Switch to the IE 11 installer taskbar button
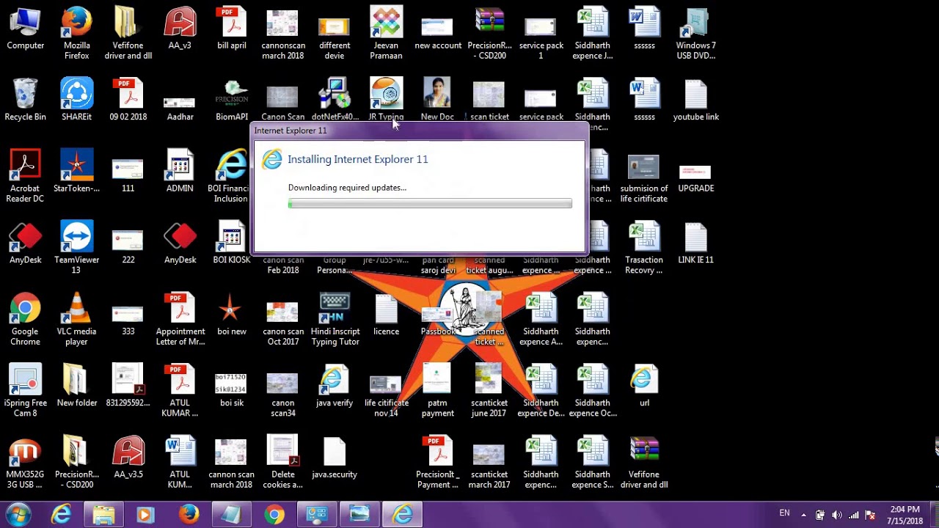 (x=402, y=515)
